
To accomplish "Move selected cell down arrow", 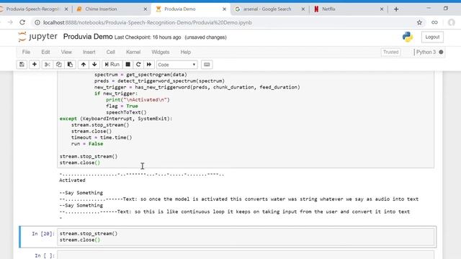I will click(x=94, y=65).
